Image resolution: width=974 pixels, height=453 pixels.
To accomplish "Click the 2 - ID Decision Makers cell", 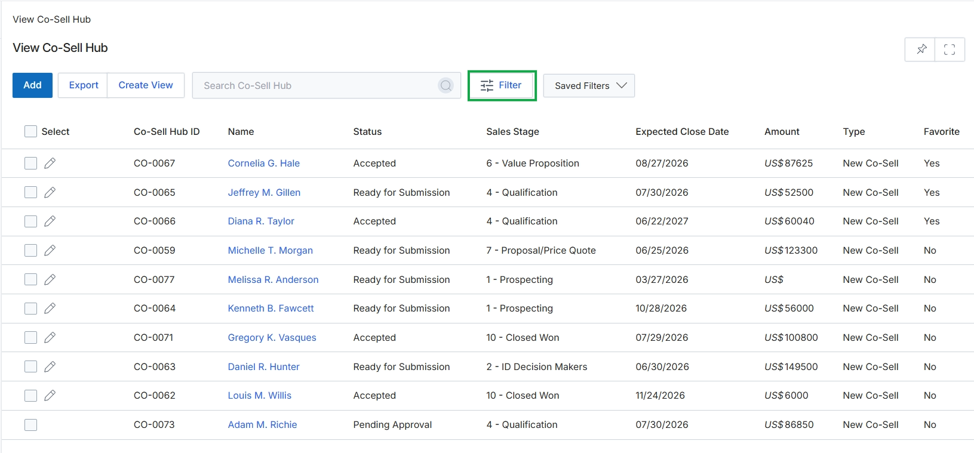I will click(x=537, y=366).
